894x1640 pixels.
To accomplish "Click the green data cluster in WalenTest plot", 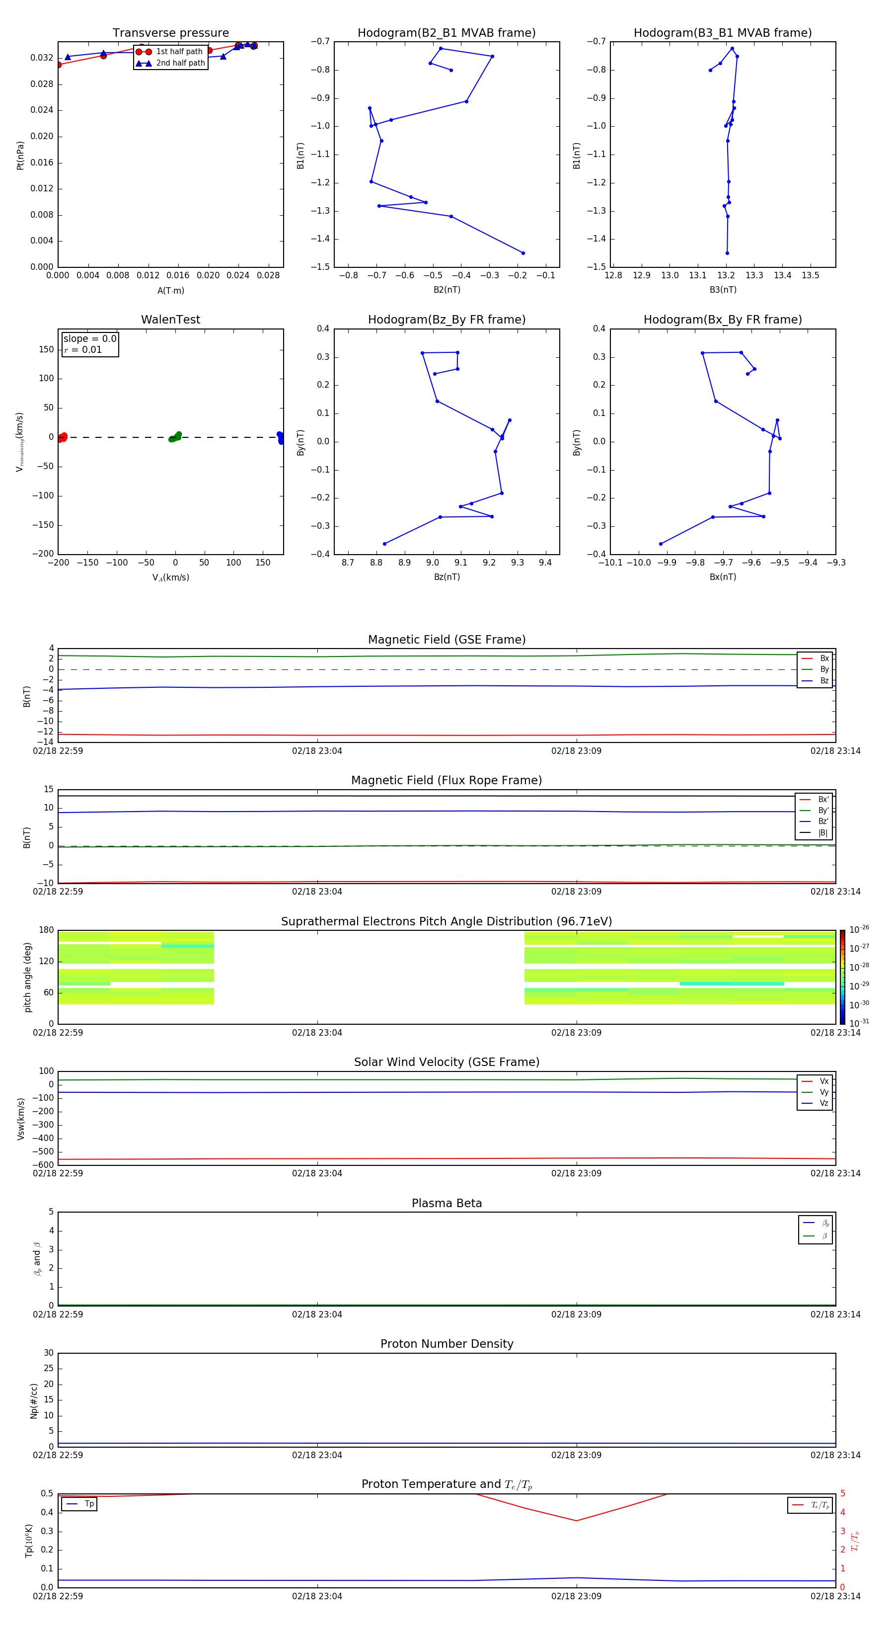I will [x=175, y=437].
